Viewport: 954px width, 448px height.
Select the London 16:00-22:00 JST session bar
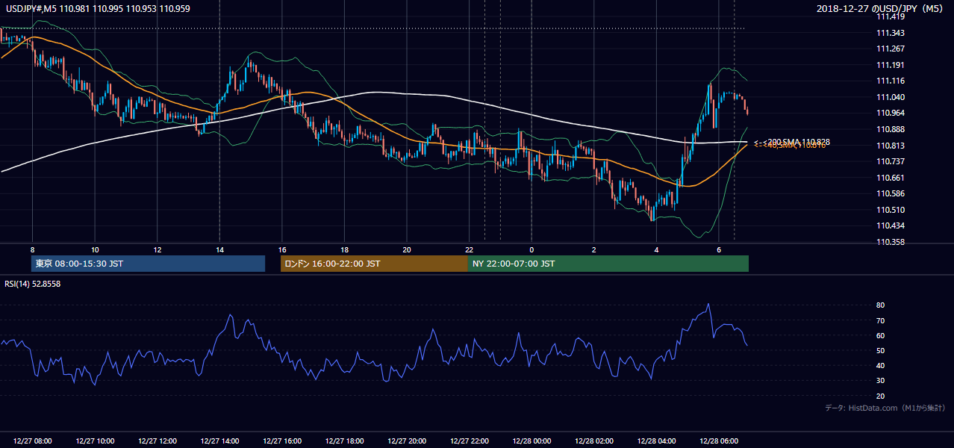point(374,264)
